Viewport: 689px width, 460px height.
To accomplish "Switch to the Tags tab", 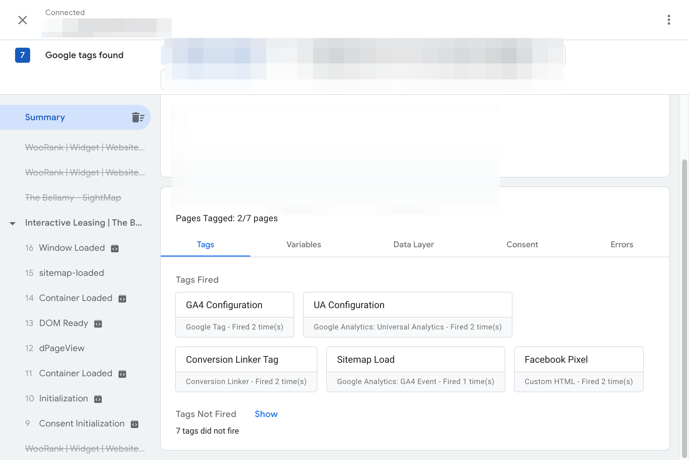I will tap(205, 245).
